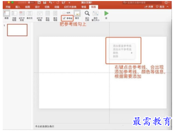Open the Slide Show (幻灯片放映) tab

(70, 7)
